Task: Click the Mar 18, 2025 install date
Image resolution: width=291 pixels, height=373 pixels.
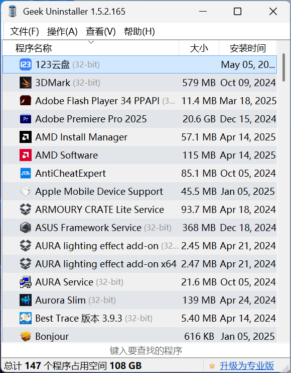Action: [x=248, y=101]
